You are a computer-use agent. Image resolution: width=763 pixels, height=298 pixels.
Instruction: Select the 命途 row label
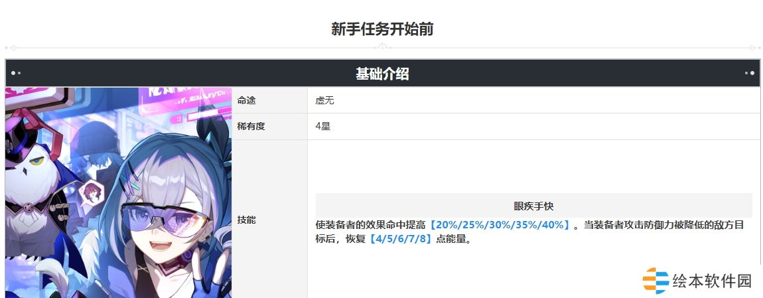click(246, 100)
